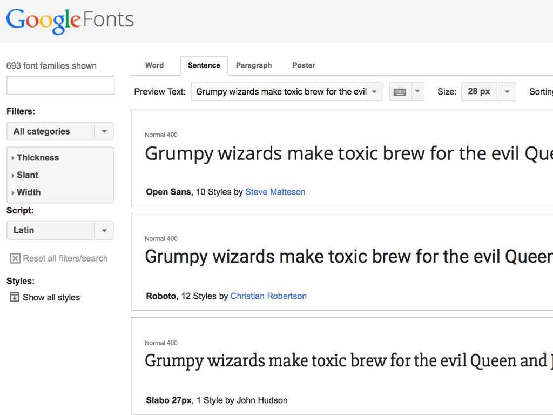The height and width of the screenshot is (415, 553).
Task: Click the keyboard icon button
Action: pos(400,92)
